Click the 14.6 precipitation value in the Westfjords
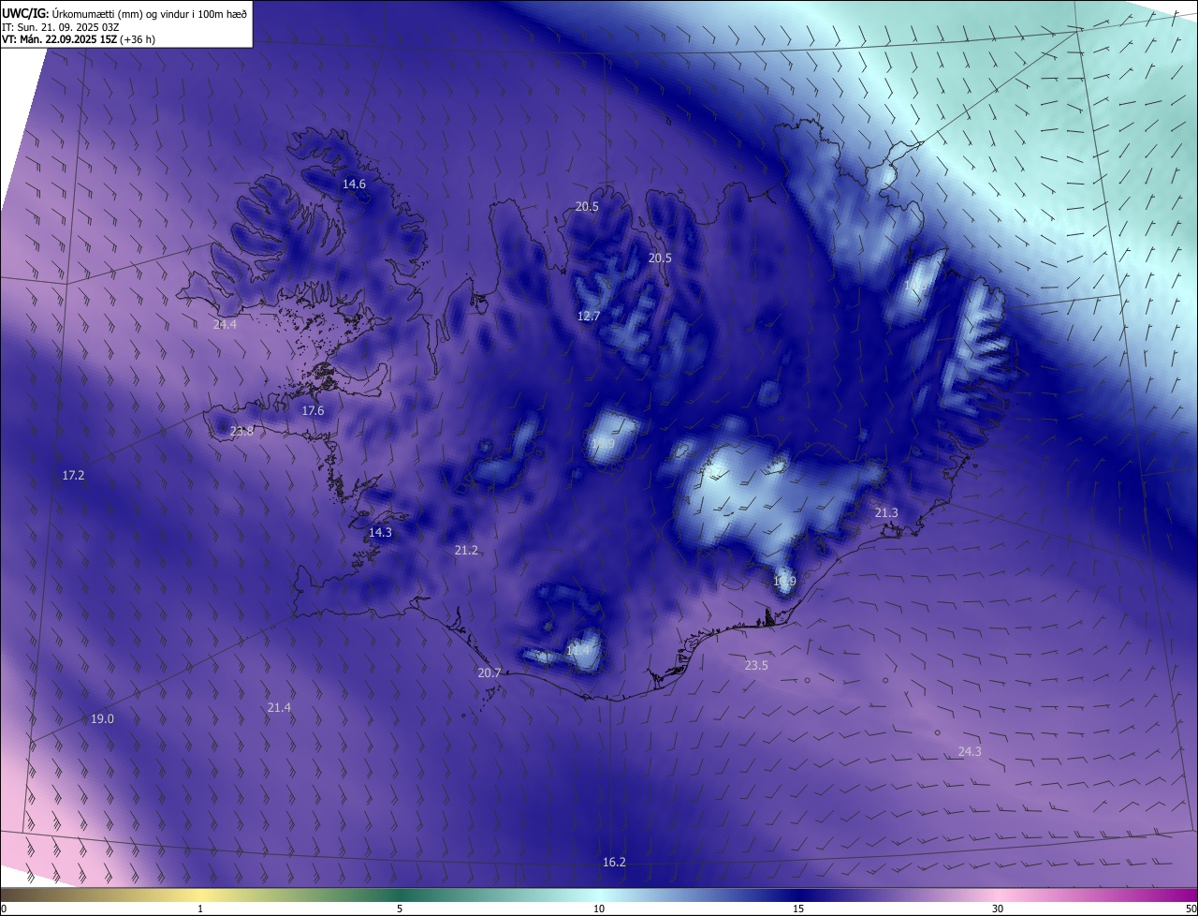 [354, 184]
